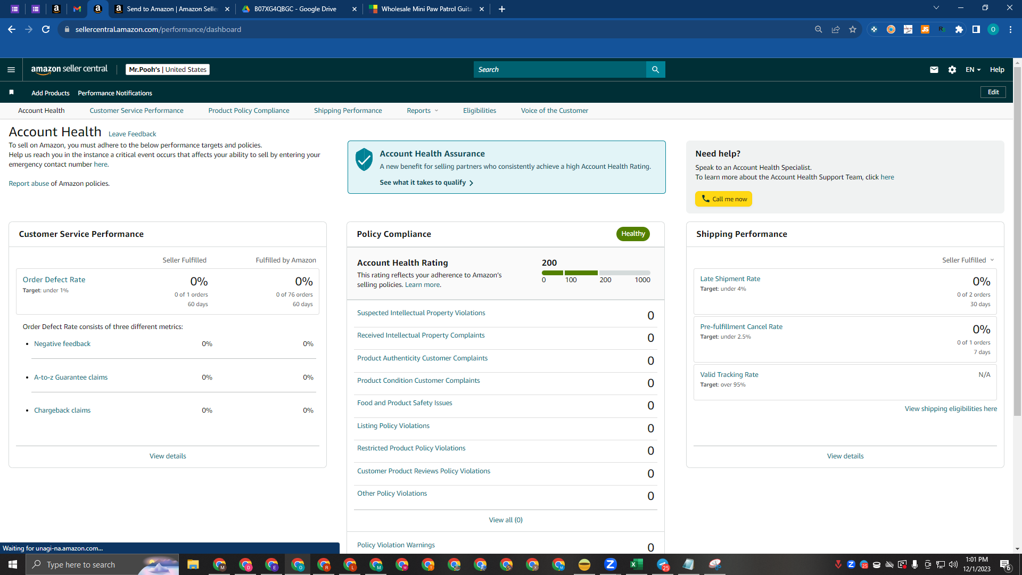Screen dimensions: 1022x575
Task: Open the Windows Start menu
Action: click(13, 564)
